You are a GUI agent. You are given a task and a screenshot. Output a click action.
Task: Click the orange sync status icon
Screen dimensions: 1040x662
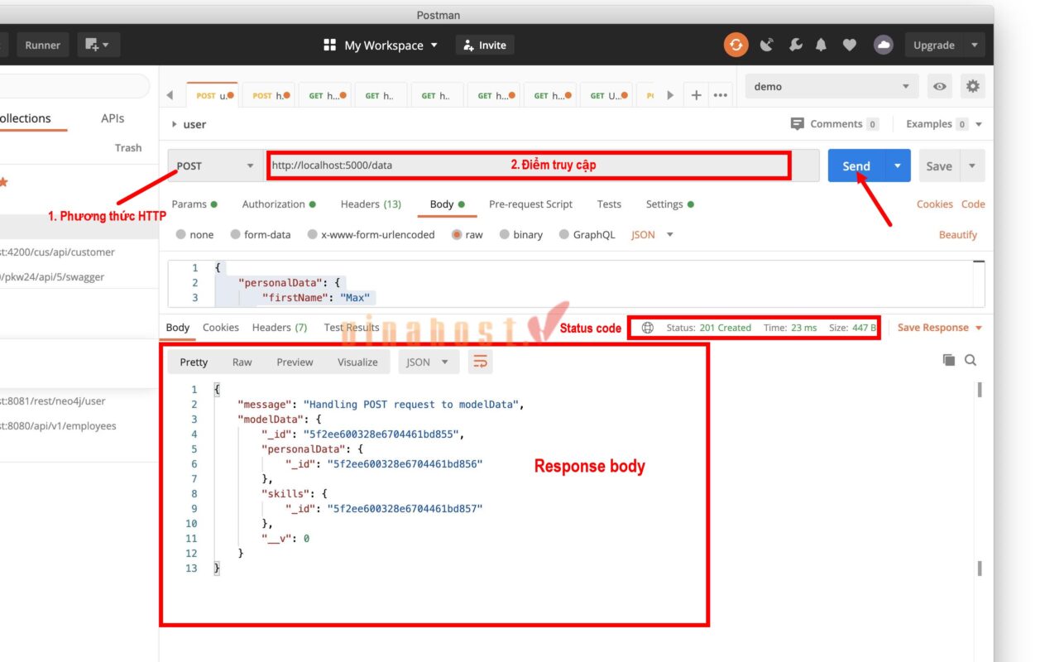click(736, 45)
